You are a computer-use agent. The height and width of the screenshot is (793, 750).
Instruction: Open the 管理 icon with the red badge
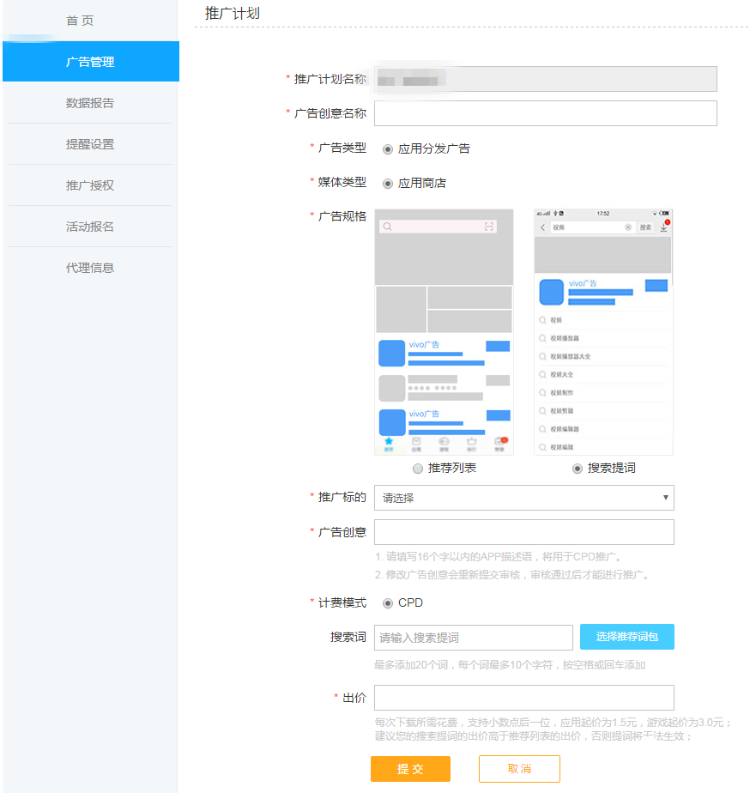[500, 441]
